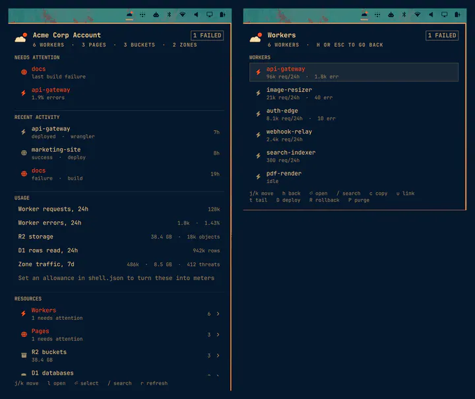Image resolution: width=475 pixels, height=399 pixels.
Task: Click the Zone traffic, 7d row
Action: pyautogui.click(x=119, y=264)
